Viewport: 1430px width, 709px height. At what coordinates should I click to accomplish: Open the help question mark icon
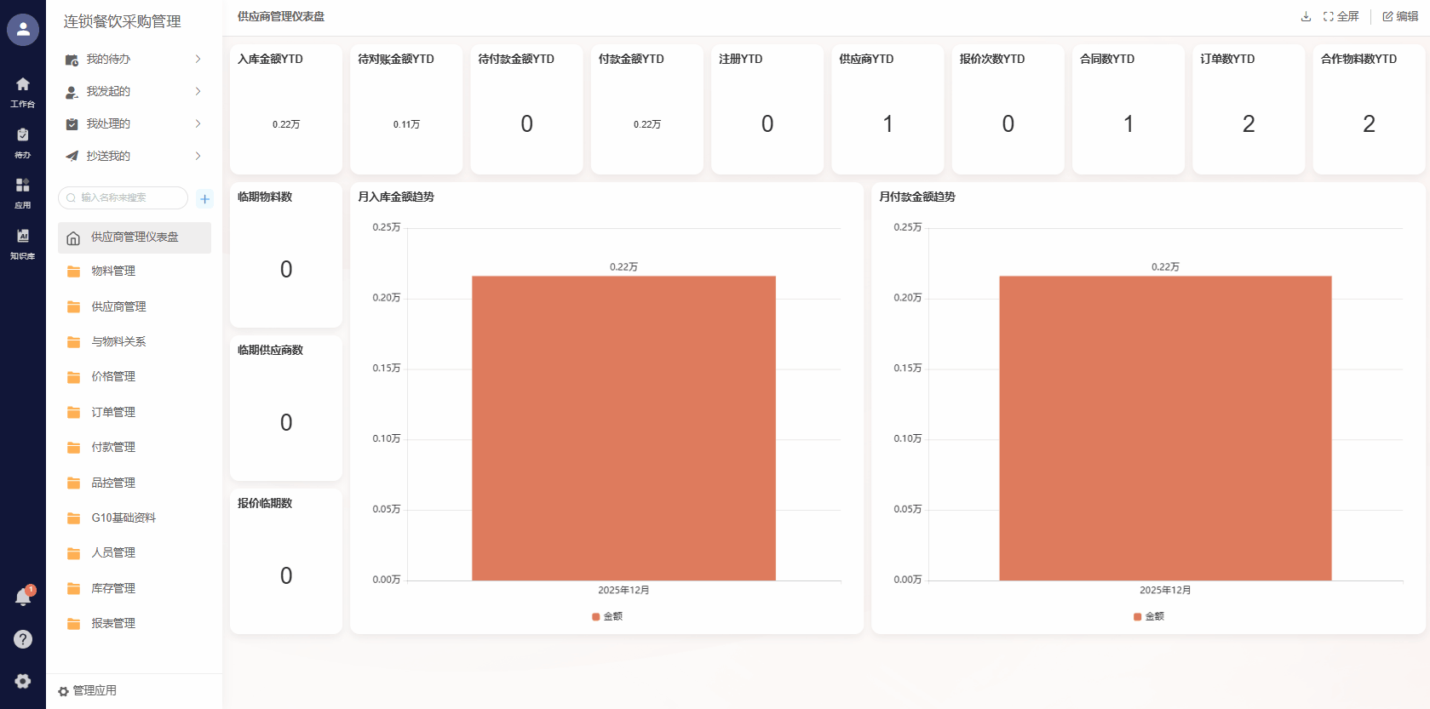click(23, 639)
